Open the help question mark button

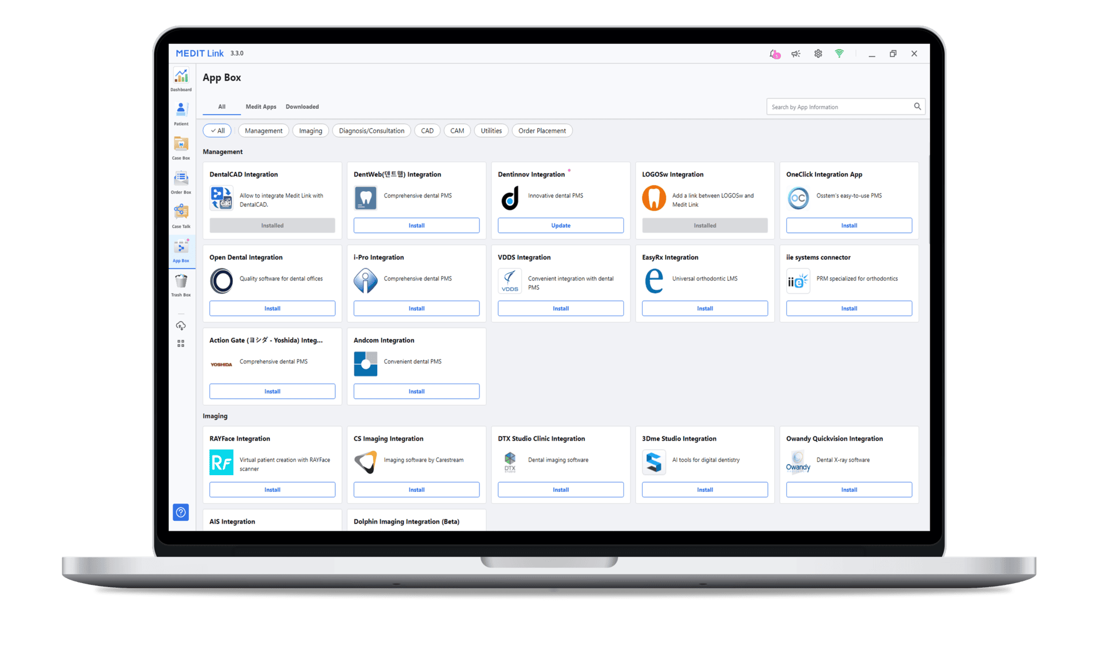pos(181,512)
